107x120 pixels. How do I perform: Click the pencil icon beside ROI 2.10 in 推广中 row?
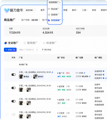[84, 73]
